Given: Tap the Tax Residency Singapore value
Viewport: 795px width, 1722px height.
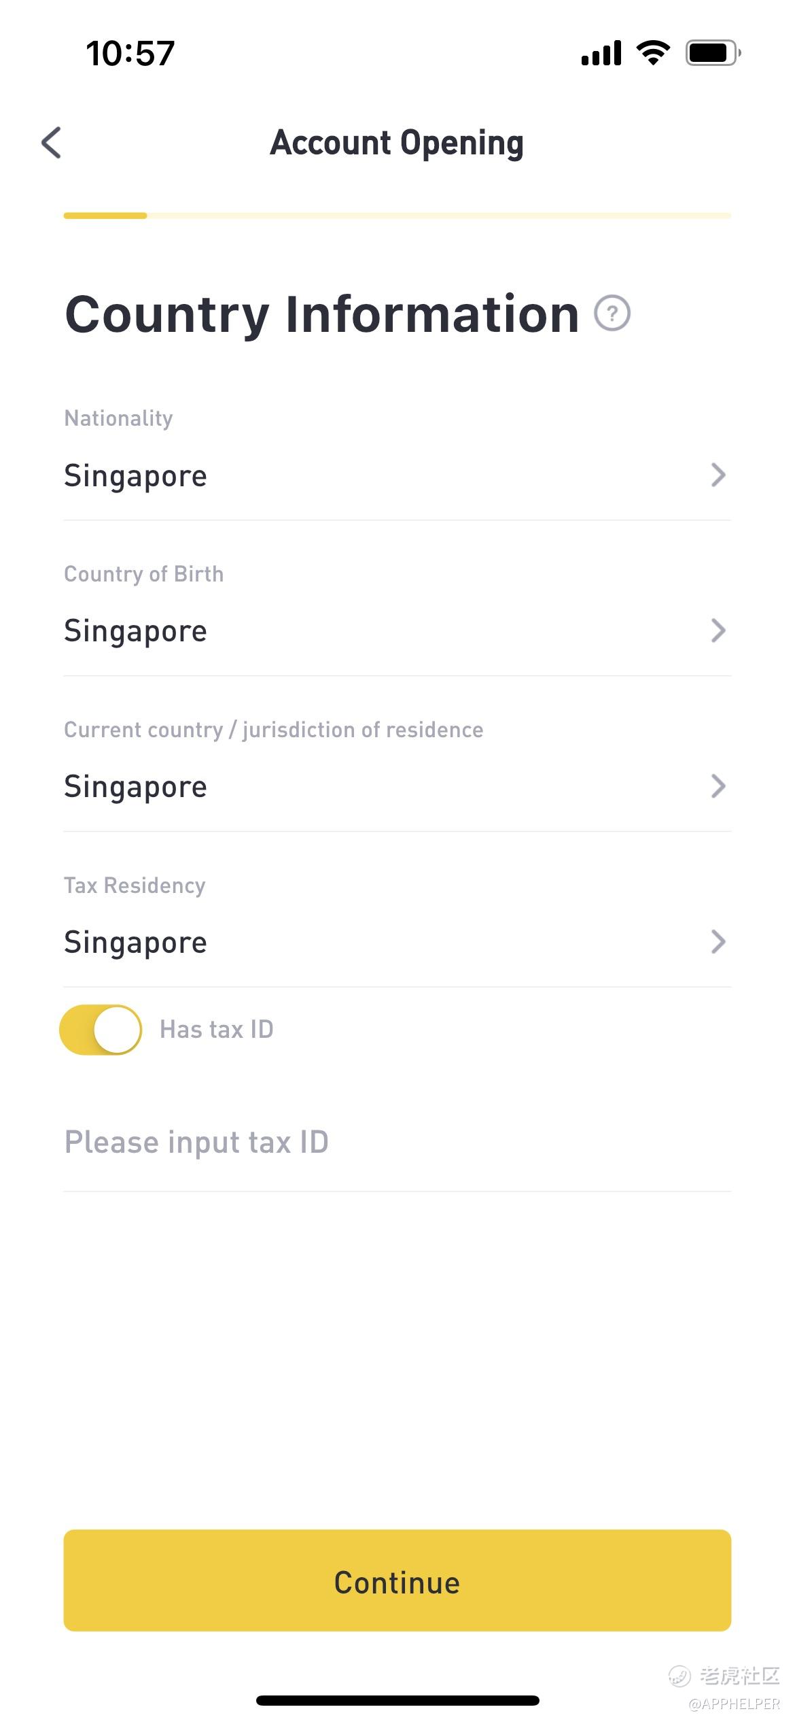Looking at the screenshot, I should click(x=136, y=943).
